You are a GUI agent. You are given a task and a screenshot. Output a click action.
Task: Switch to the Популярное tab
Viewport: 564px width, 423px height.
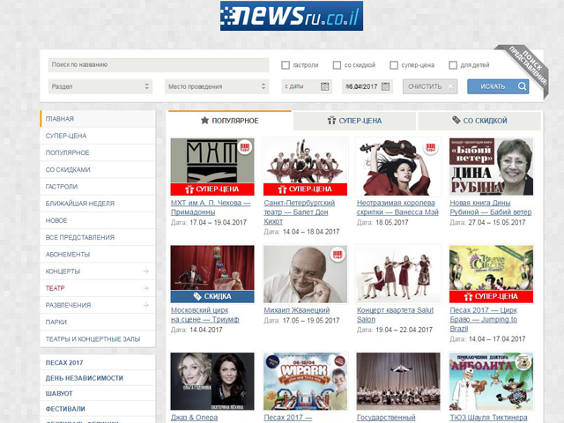[229, 121]
